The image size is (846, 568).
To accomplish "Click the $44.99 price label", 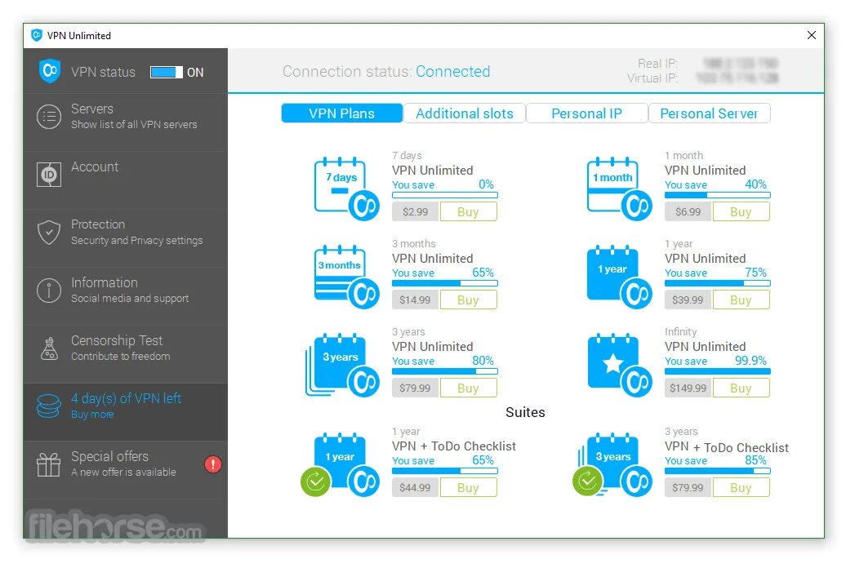I will point(415,488).
